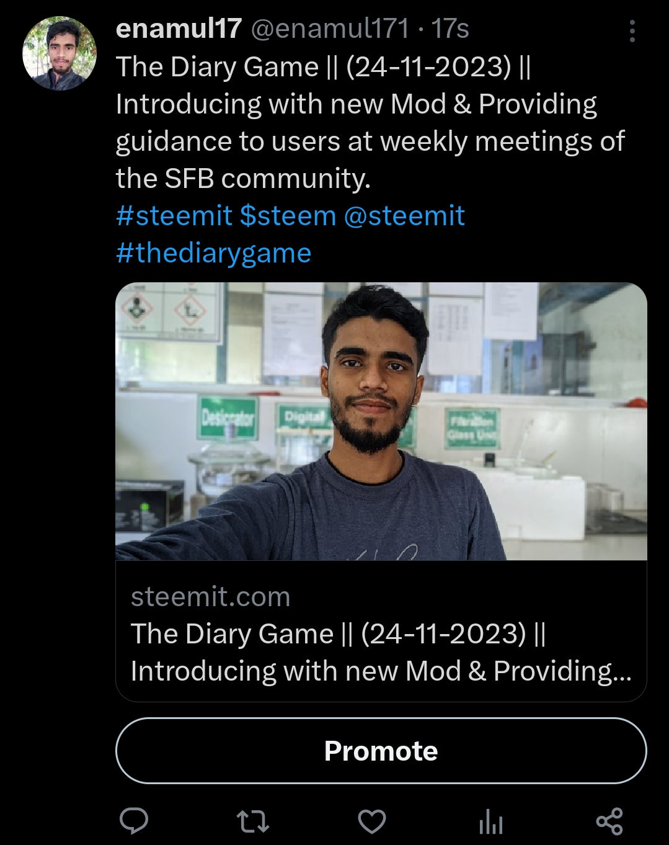Screen dimensions: 669x845
Task: Follow the @steemit mention link
Action: click(x=404, y=216)
